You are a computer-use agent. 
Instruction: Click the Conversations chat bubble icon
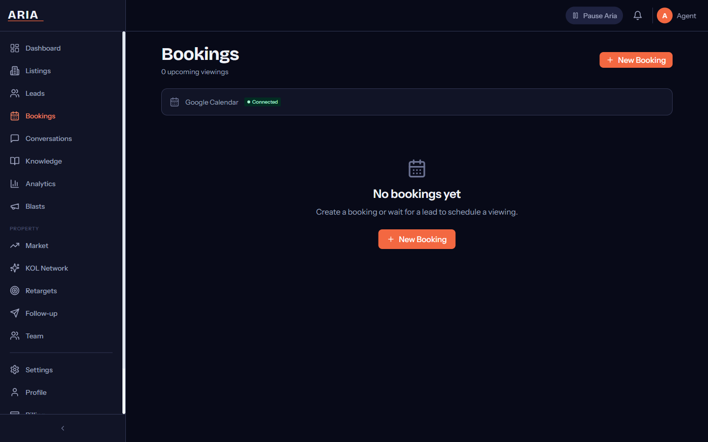click(14, 138)
